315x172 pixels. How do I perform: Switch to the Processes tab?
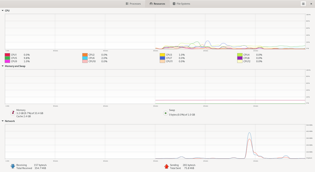[x=133, y=4]
